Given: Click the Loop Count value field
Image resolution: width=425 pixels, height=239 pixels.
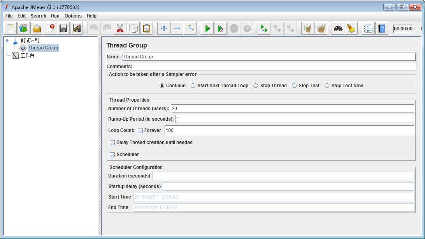Looking at the screenshot, I should coord(289,130).
